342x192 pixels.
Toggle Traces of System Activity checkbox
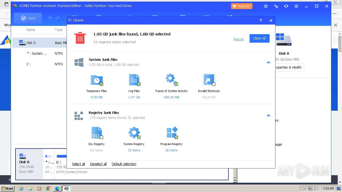(x=176, y=84)
